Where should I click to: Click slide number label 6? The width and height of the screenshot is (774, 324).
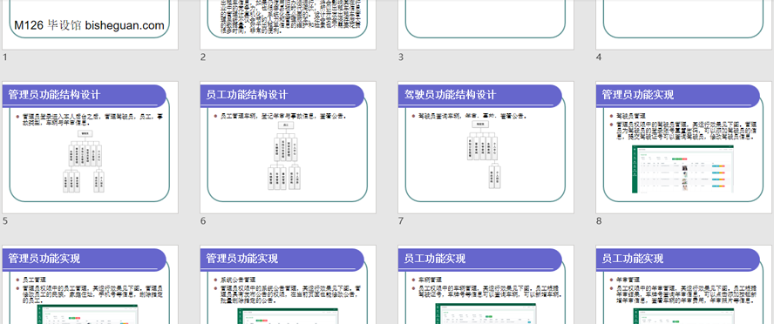pyautogui.click(x=203, y=221)
